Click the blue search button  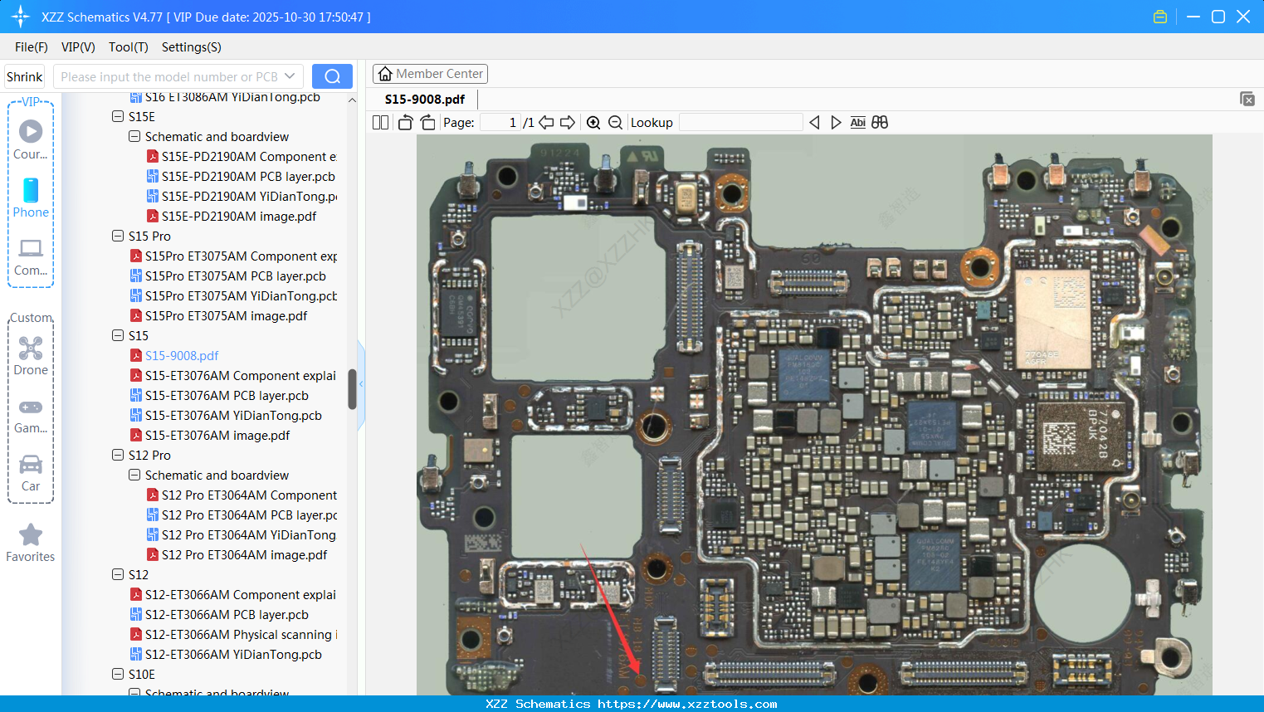332,76
